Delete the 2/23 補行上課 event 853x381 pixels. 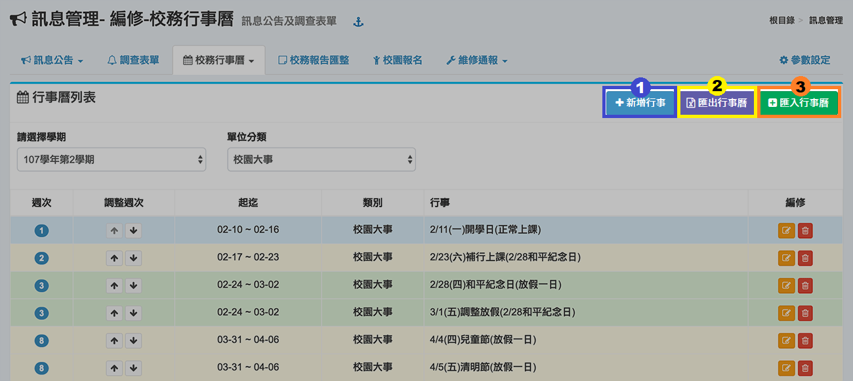click(805, 258)
